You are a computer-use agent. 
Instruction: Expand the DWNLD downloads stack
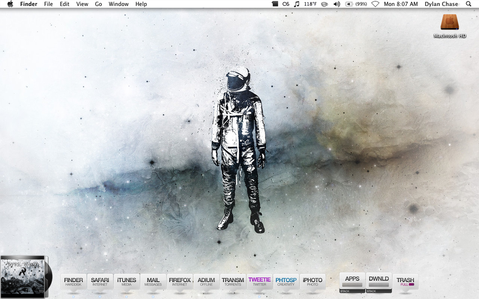click(379, 283)
